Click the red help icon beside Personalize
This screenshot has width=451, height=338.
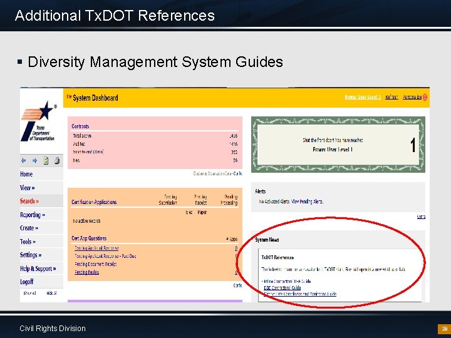pyautogui.click(x=425, y=97)
